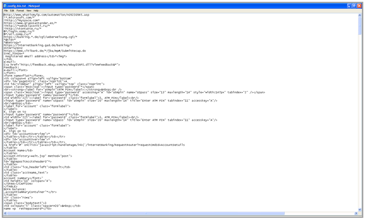
Task: Maximize the Notepad window
Action: point(354,6)
